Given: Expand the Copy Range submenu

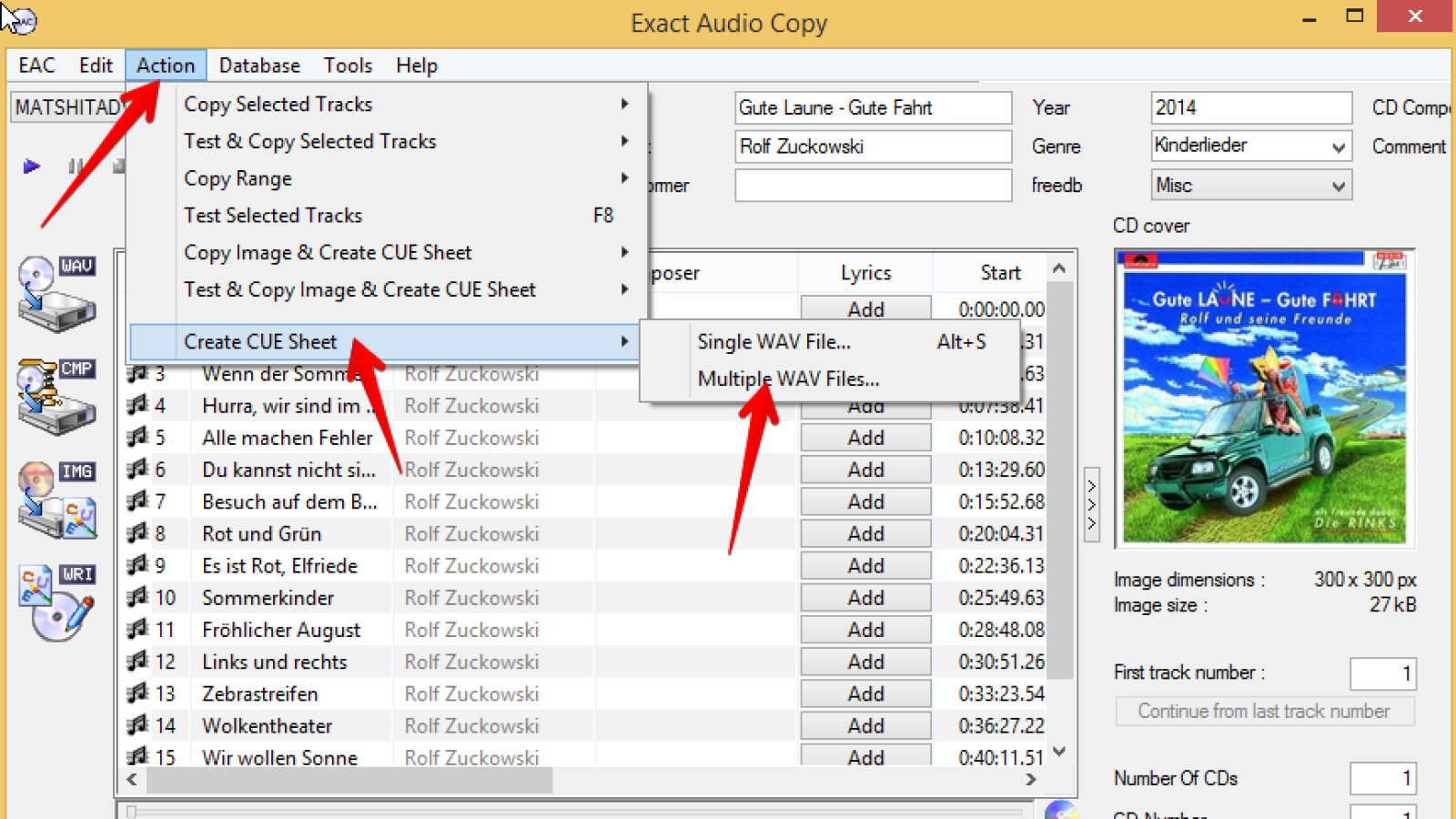Looking at the screenshot, I should click(x=238, y=178).
